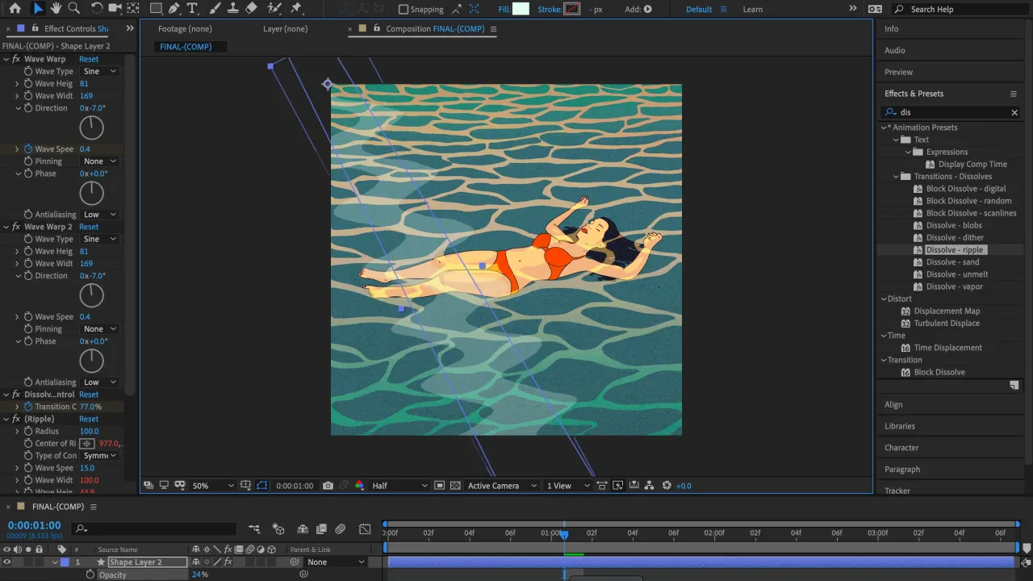The width and height of the screenshot is (1033, 581).
Task: Toggle fast previews button in viewer
Action: point(618,486)
